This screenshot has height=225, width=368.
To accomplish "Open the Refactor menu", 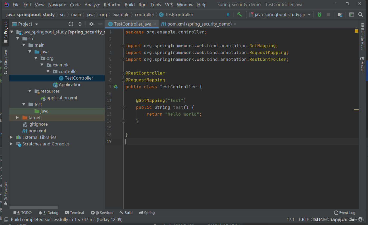I will coord(112,5).
